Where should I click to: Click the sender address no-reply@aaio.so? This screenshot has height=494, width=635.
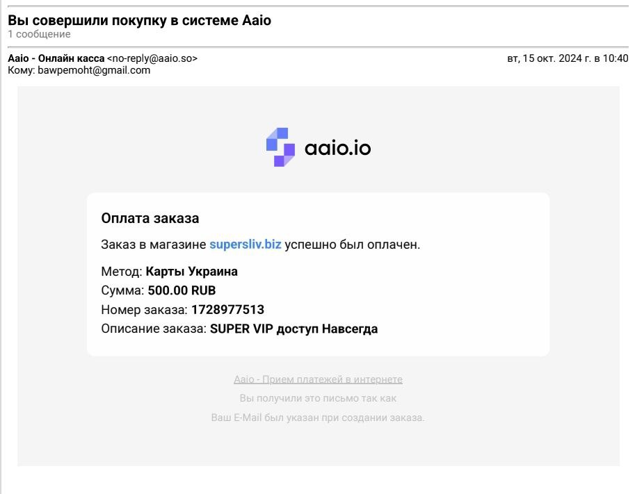coord(152,58)
